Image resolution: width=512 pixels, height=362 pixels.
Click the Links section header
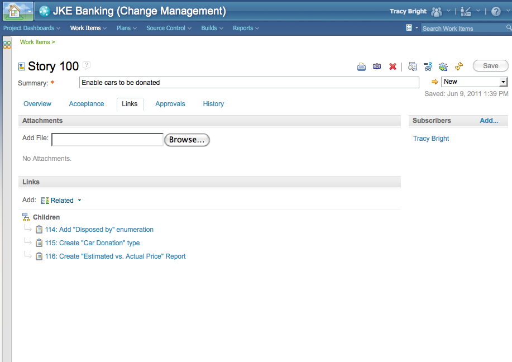point(209,182)
